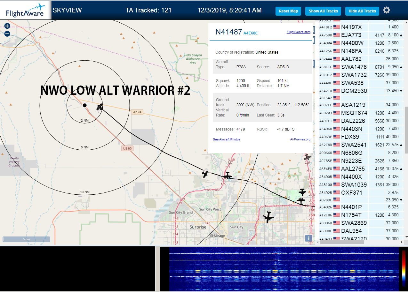Select the twin-engine aircraft icon above exit 22
Viewport: 408px width, 292px height.
[x=301, y=201]
